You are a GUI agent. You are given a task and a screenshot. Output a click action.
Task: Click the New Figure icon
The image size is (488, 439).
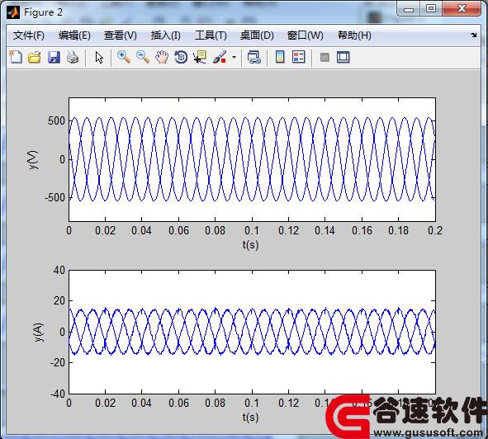pyautogui.click(x=16, y=57)
